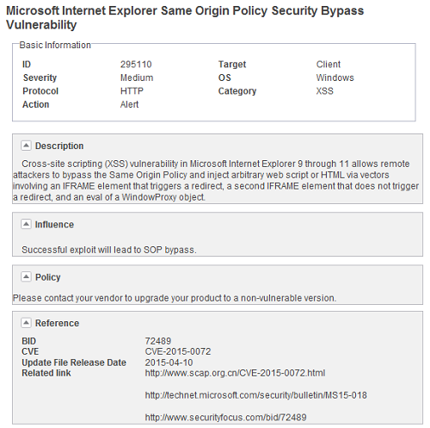Click the Basic Information group label

[55, 45]
